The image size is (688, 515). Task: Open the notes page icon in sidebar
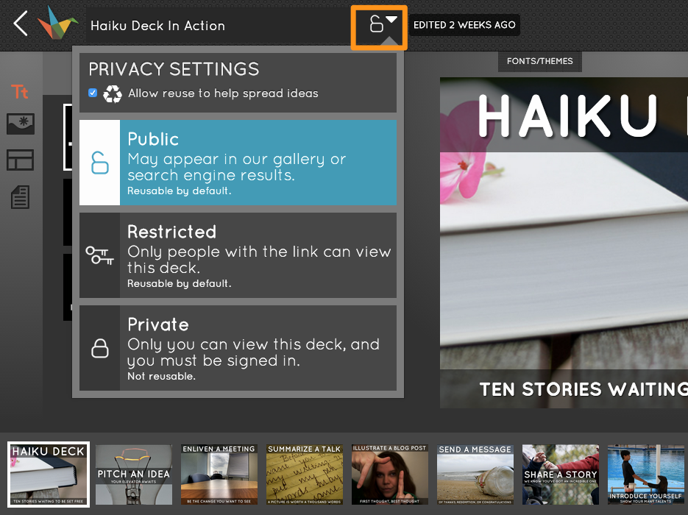[21, 196]
